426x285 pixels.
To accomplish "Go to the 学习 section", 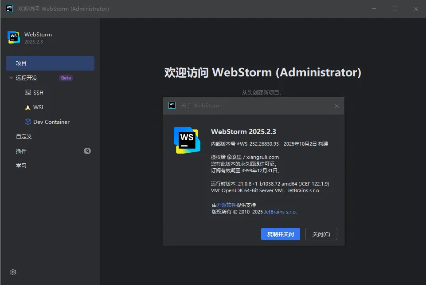I will 21,166.
